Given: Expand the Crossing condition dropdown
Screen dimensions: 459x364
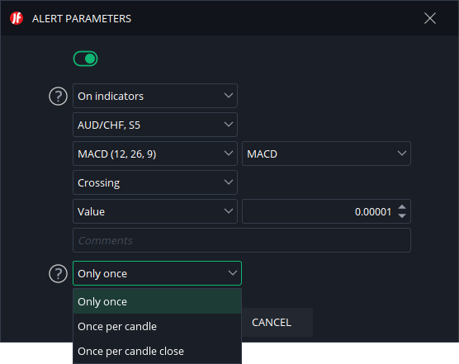Looking at the screenshot, I should coord(155,182).
